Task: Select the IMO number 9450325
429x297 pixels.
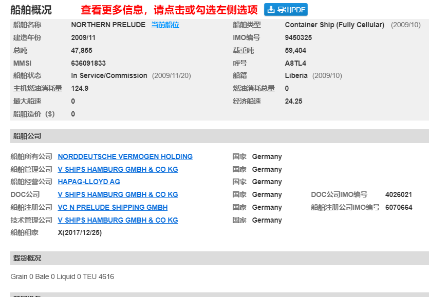Action: coord(298,37)
